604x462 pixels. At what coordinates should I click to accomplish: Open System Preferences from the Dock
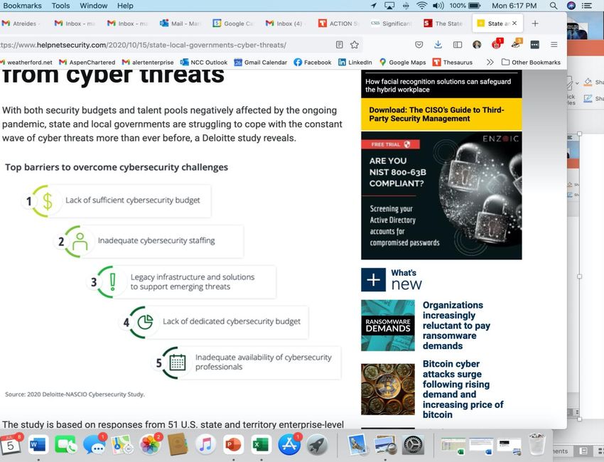click(414, 444)
